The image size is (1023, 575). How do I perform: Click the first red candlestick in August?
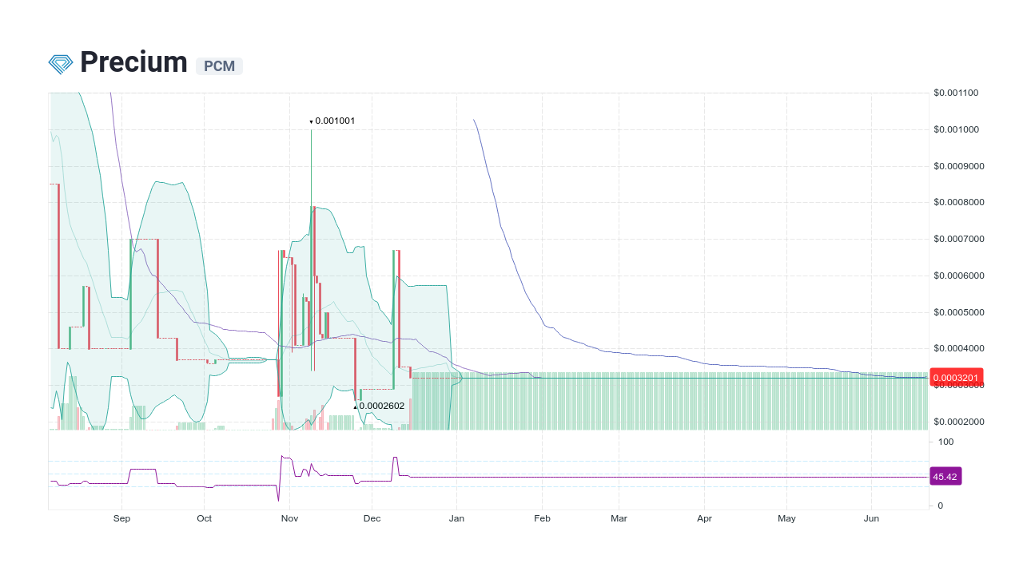point(58,264)
